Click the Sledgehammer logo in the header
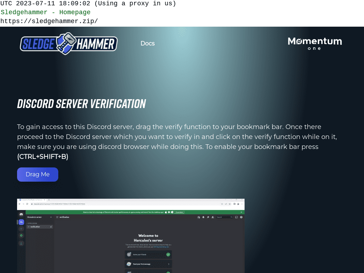The width and height of the screenshot is (364, 273). tap(69, 44)
